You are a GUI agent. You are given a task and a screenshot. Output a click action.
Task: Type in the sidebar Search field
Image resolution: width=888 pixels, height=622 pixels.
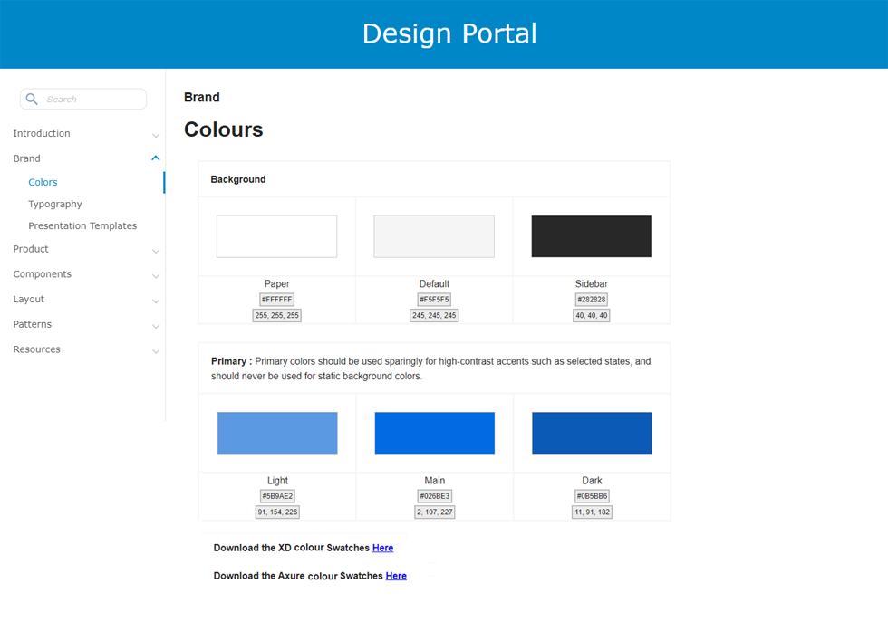[x=91, y=100]
